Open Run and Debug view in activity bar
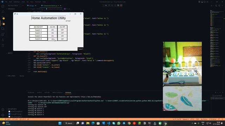 click(3, 23)
